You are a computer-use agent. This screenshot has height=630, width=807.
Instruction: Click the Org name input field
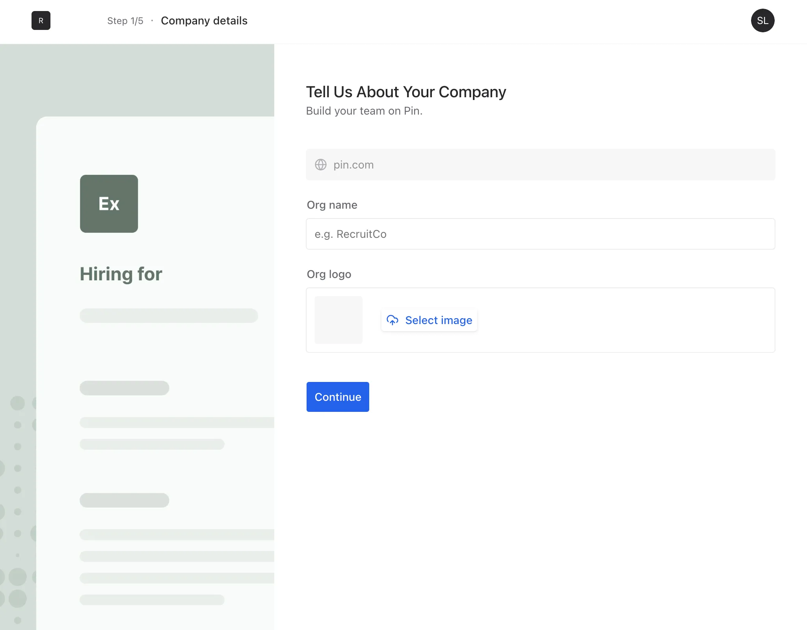541,234
